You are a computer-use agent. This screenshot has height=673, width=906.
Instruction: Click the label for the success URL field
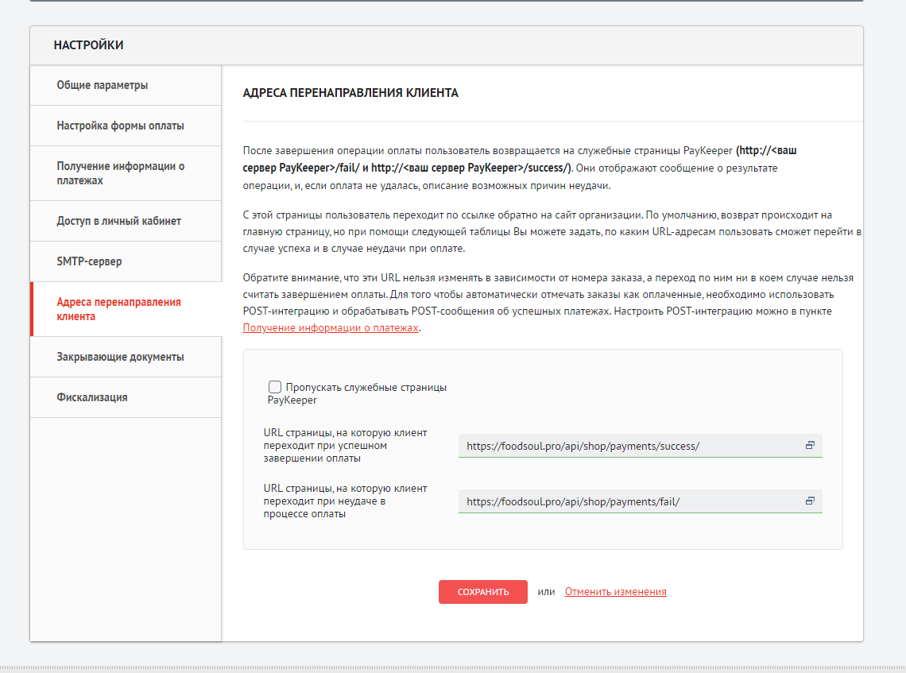point(345,446)
